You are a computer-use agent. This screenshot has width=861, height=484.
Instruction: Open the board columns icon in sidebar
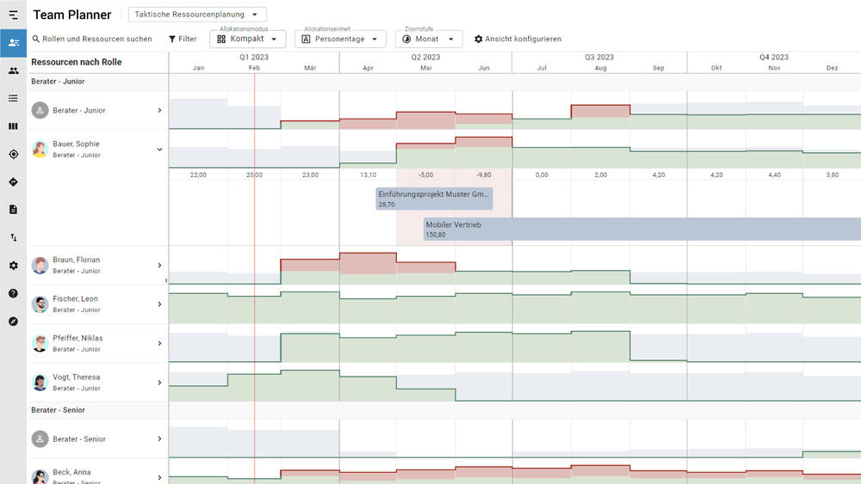click(x=13, y=126)
